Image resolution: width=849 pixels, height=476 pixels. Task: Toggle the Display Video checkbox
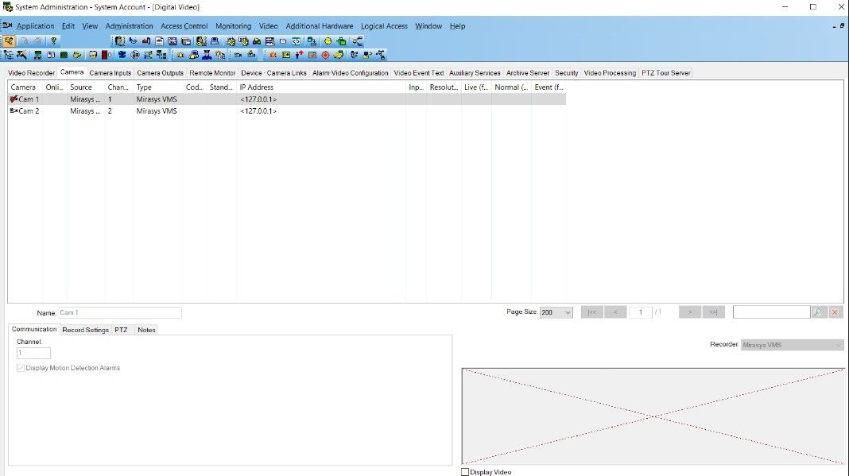(x=464, y=471)
